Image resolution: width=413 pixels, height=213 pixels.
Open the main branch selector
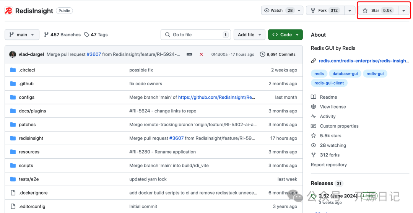[22, 34]
